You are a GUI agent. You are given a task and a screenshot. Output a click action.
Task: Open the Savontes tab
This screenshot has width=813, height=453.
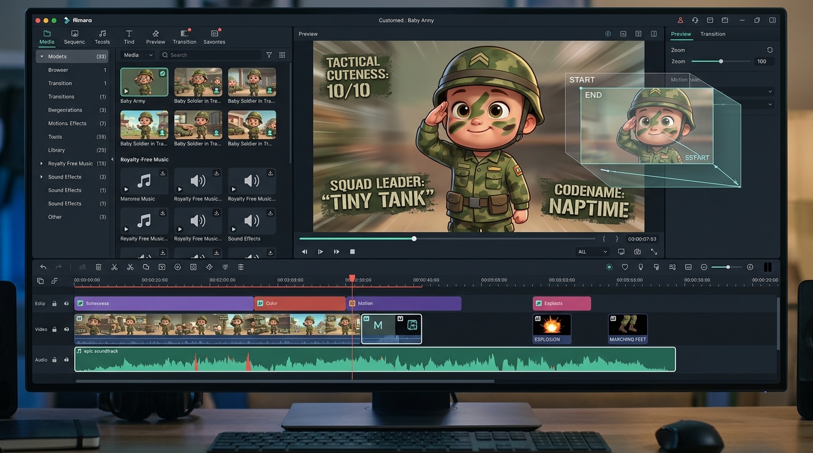(x=214, y=37)
